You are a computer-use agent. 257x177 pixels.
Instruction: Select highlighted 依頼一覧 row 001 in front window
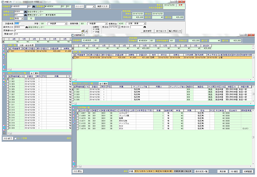pos(162,57)
